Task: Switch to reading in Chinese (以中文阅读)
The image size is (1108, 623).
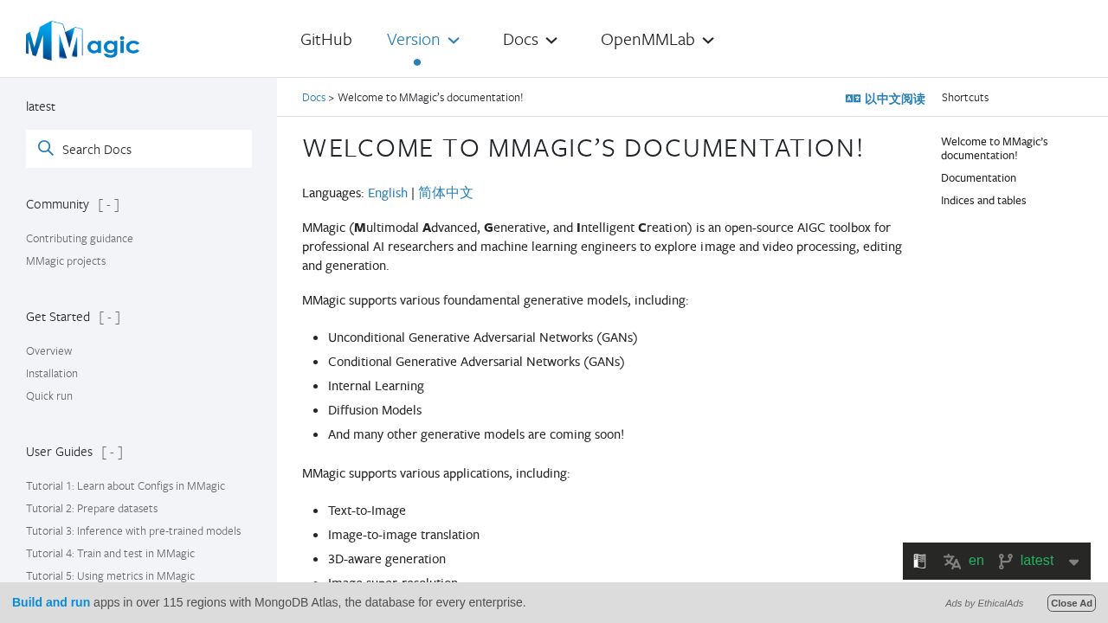Action: pyautogui.click(x=886, y=99)
